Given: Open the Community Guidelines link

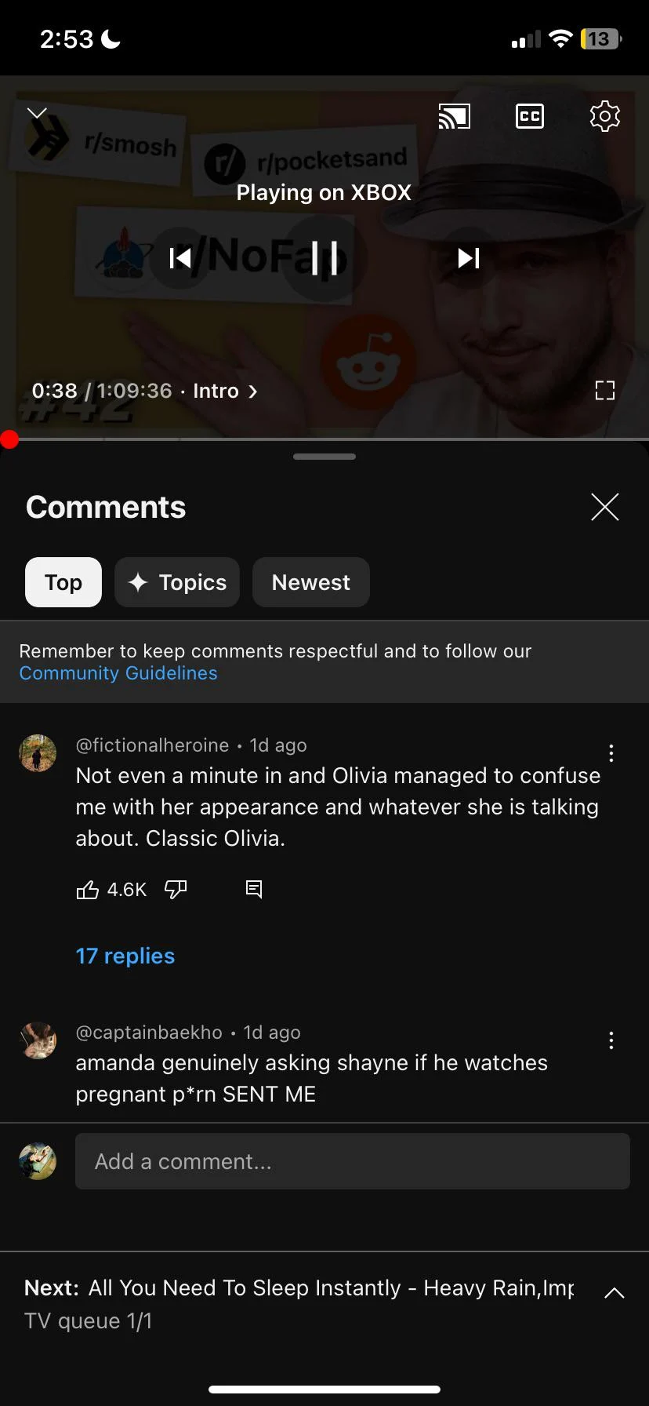Looking at the screenshot, I should click(x=118, y=672).
